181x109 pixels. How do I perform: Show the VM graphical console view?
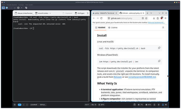click(x=3, y=8)
